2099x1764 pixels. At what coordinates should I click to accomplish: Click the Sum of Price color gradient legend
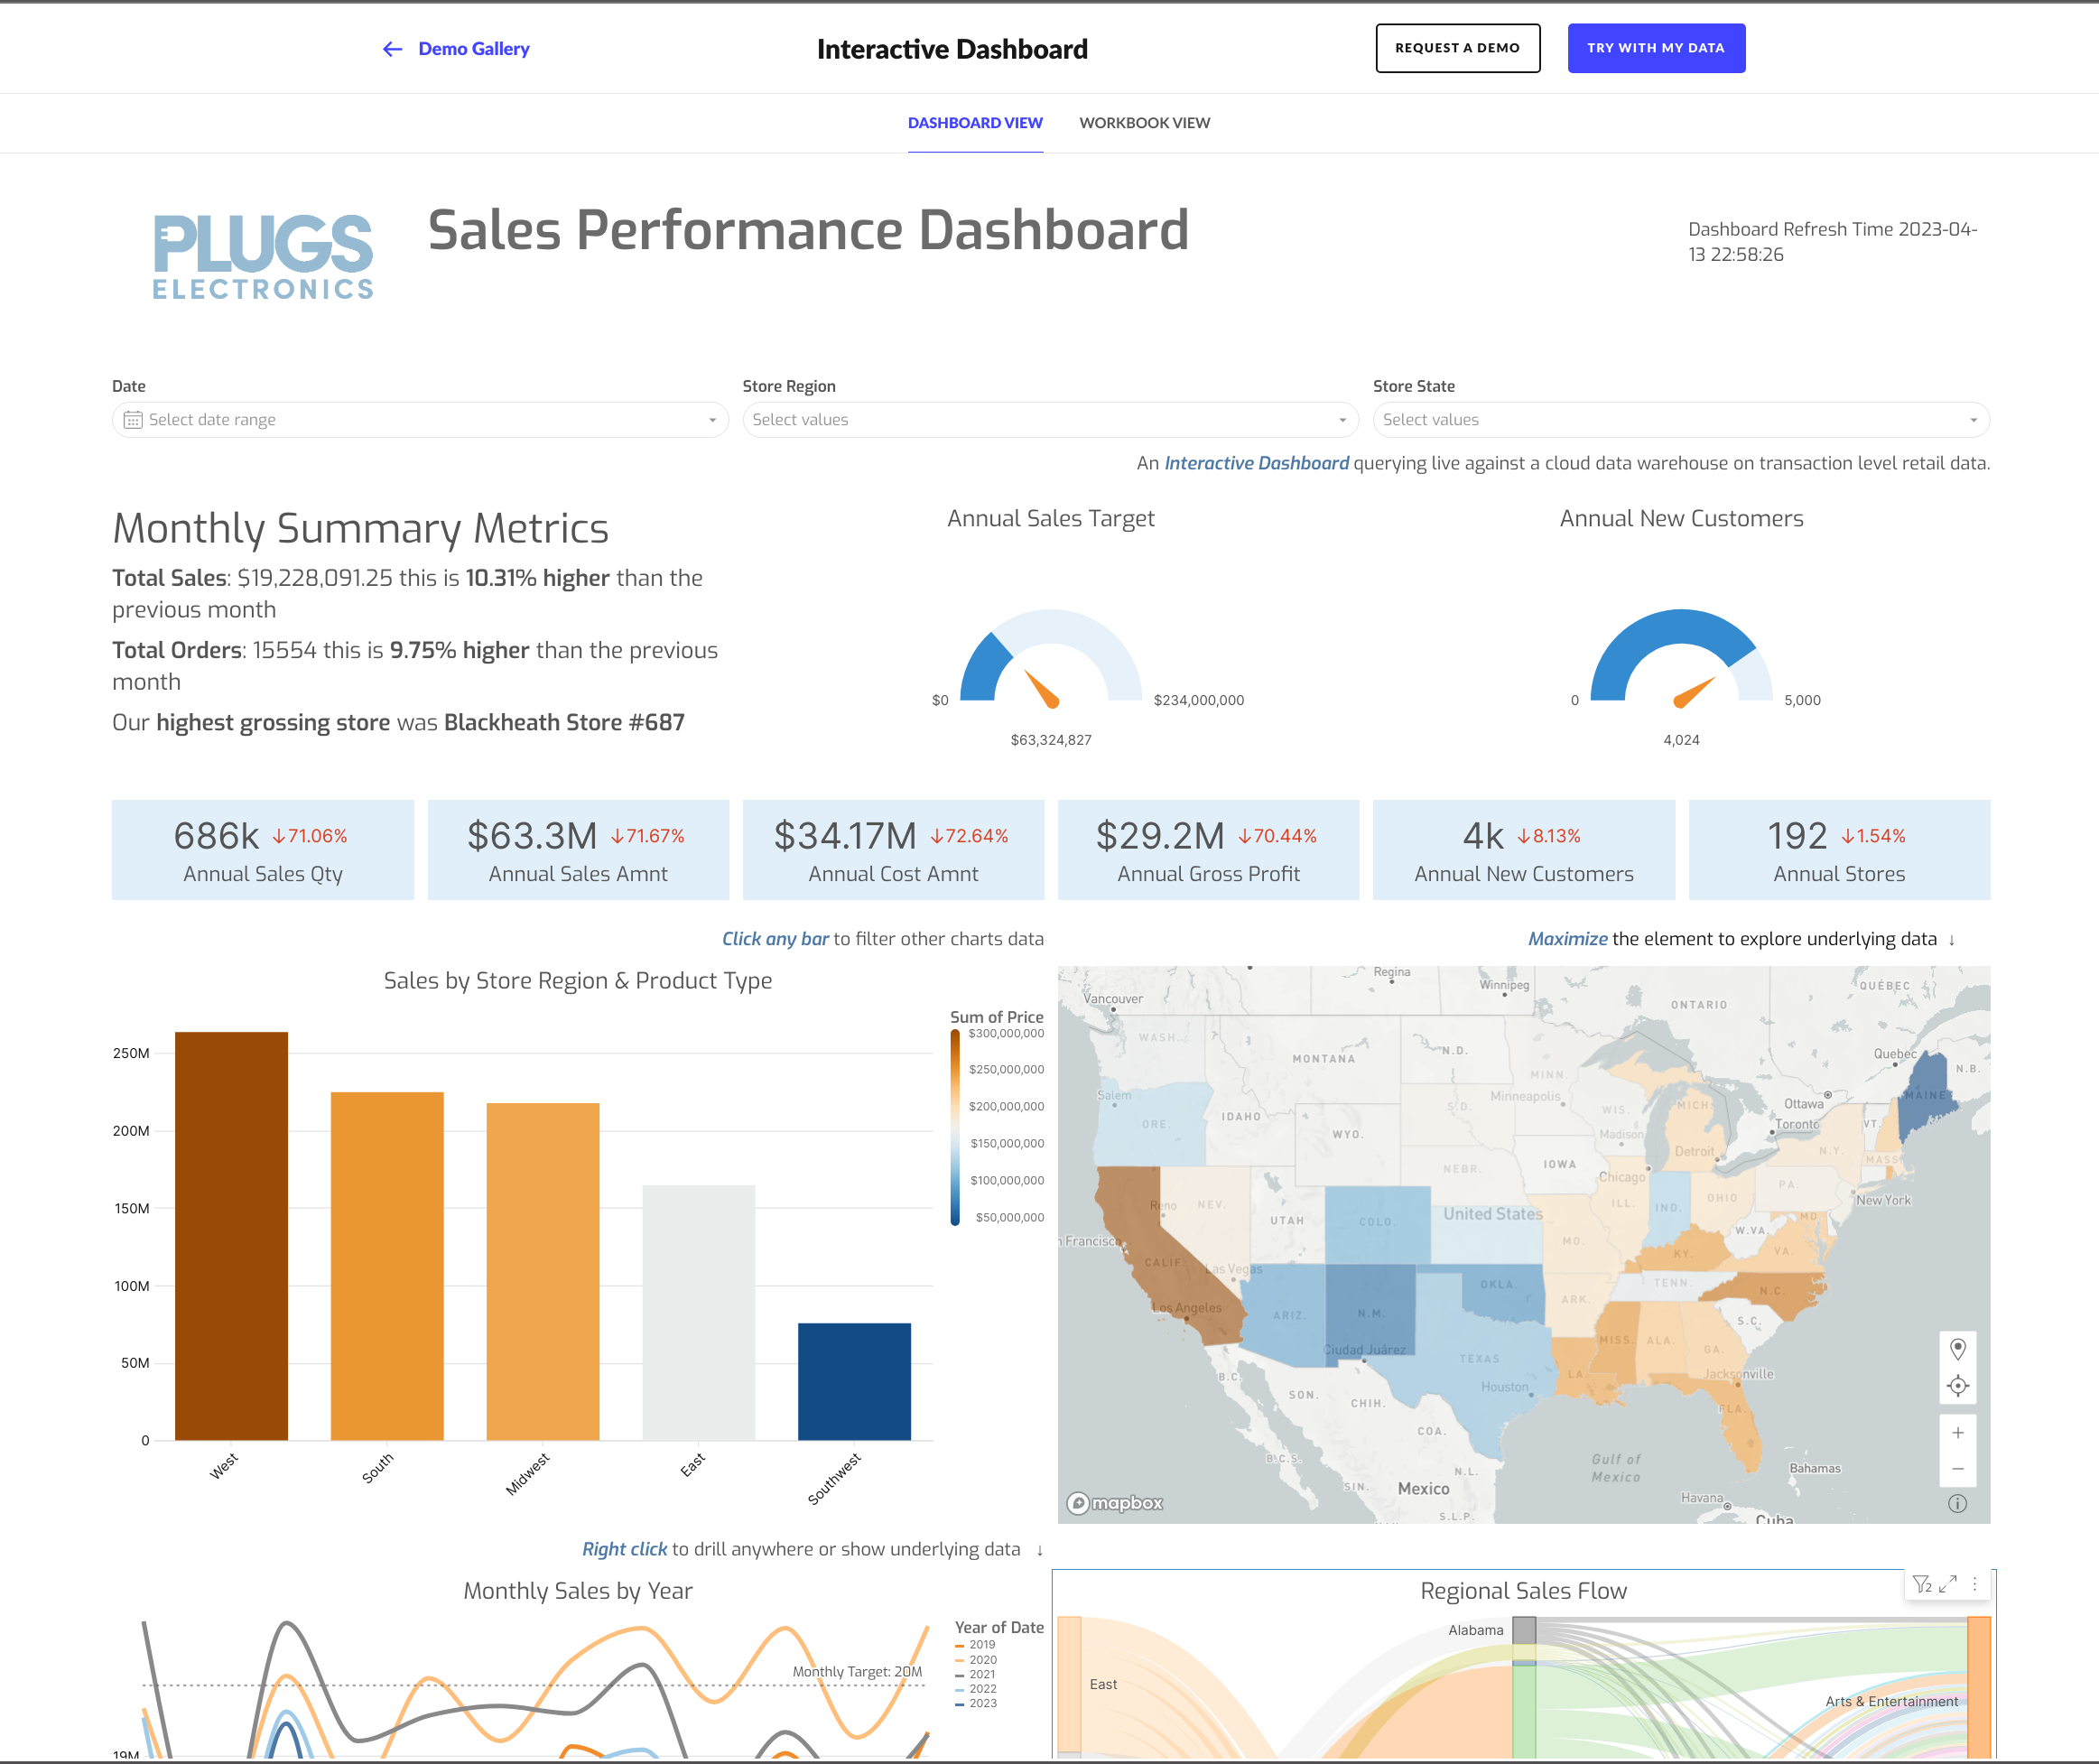954,1125
